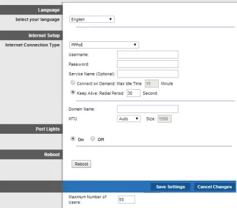Click the Second unit label
Viewport: 237px width, 208px height.
150,93
